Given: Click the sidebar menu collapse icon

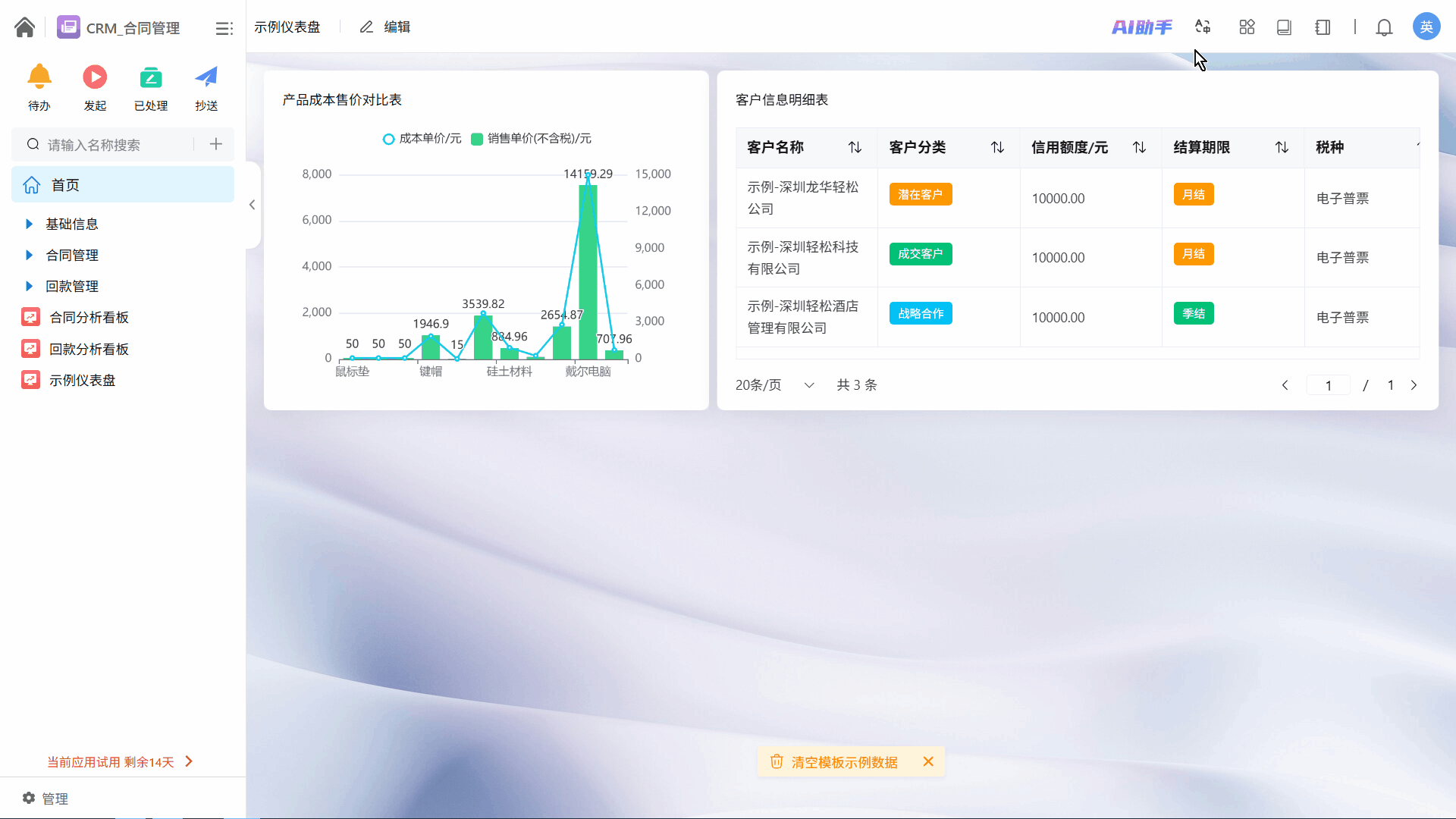Looking at the screenshot, I should 224,28.
